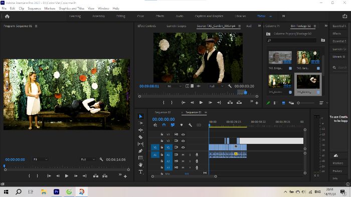
Task: Mark Out in the Program monitor
Action: tap(38, 176)
